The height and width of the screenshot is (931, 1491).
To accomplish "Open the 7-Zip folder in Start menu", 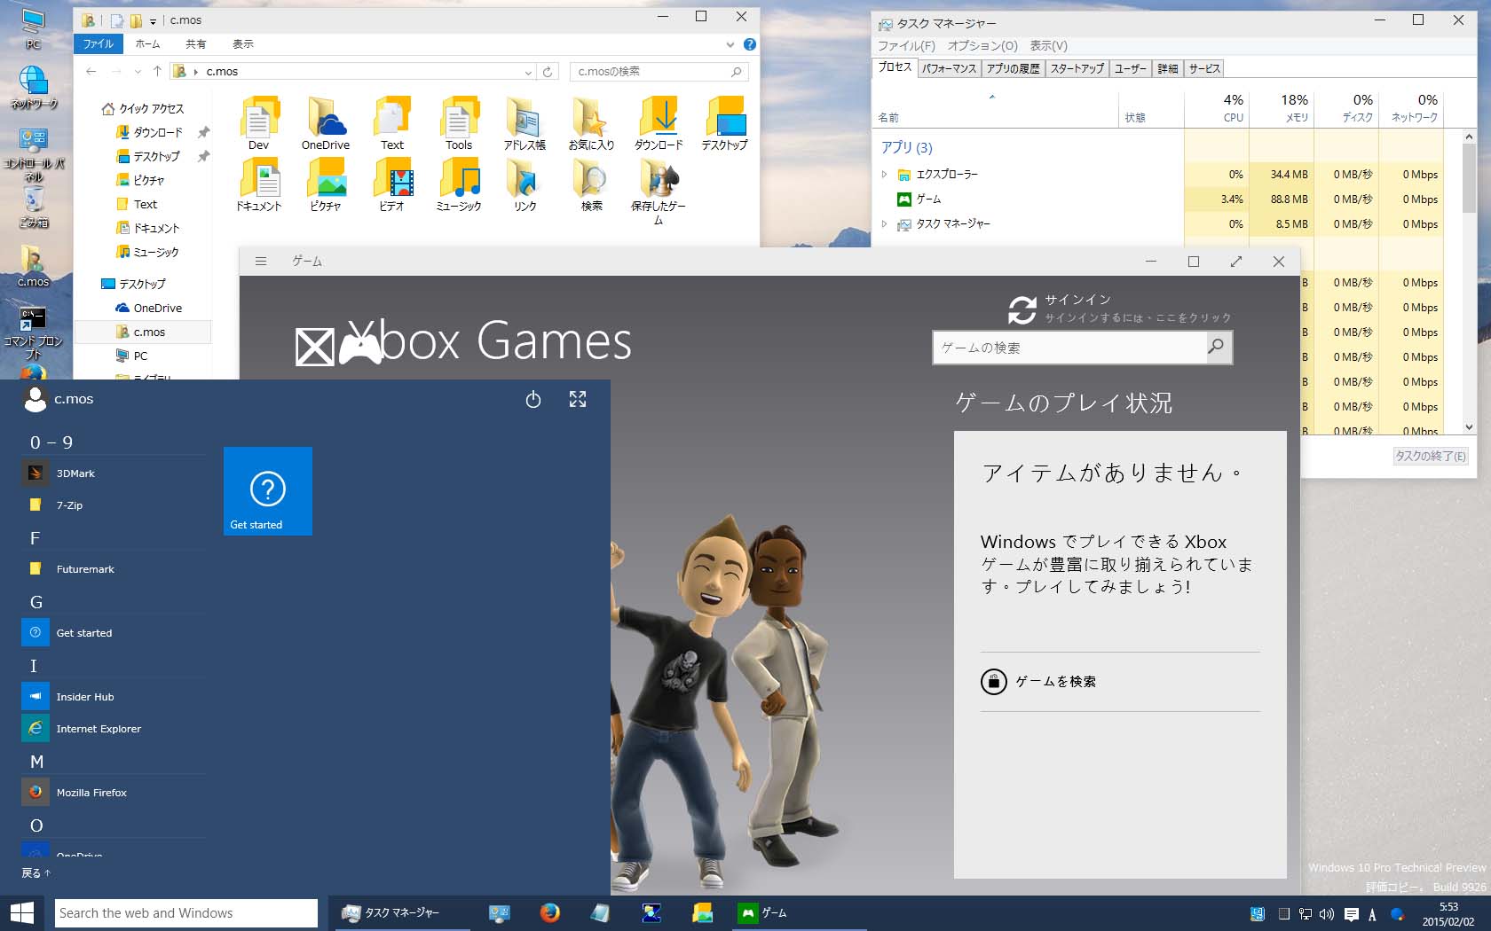I will click(113, 505).
